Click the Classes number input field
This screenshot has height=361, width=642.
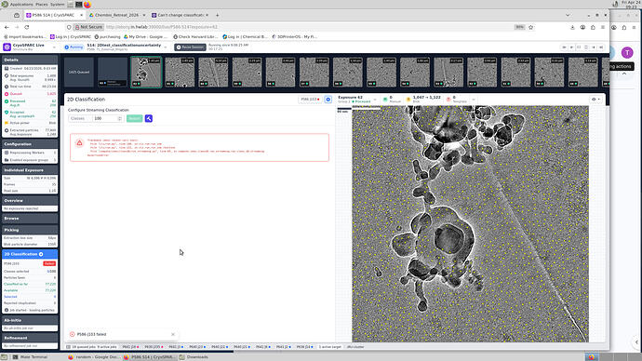click(x=107, y=118)
